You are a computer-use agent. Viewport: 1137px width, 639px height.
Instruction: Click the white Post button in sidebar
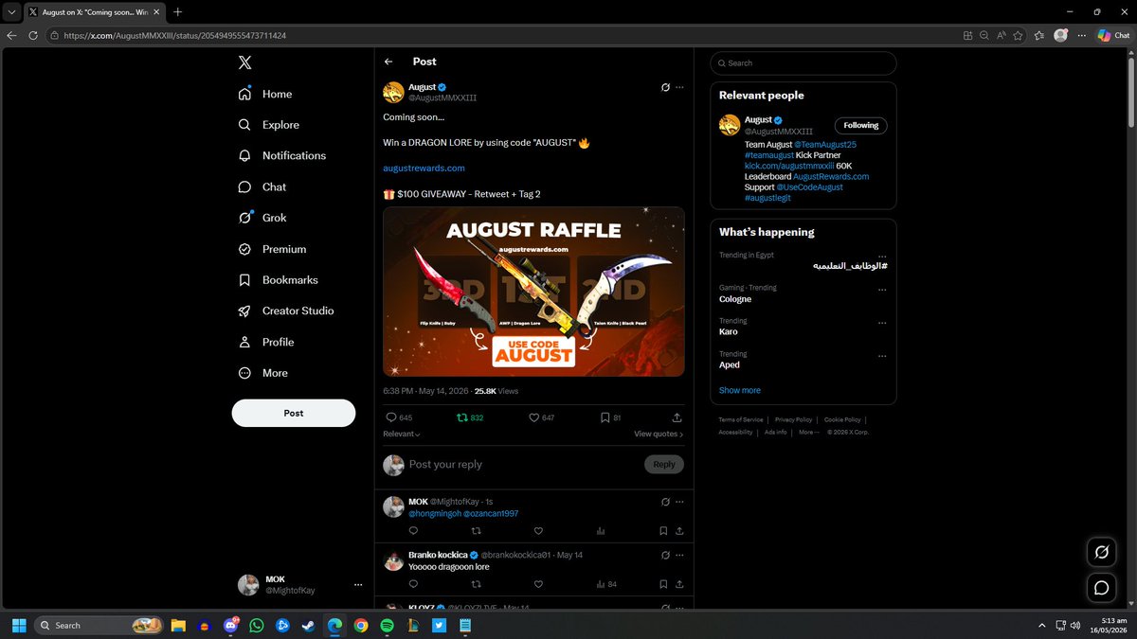[294, 413]
